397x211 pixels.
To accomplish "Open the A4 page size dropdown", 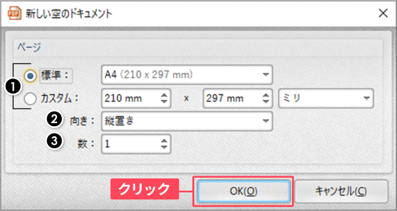I will click(x=187, y=75).
